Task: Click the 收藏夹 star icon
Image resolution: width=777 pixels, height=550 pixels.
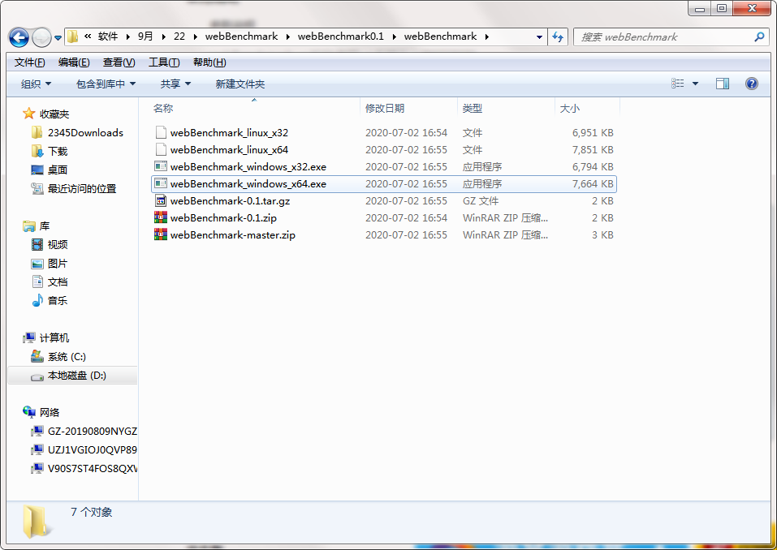Action: pyautogui.click(x=28, y=114)
